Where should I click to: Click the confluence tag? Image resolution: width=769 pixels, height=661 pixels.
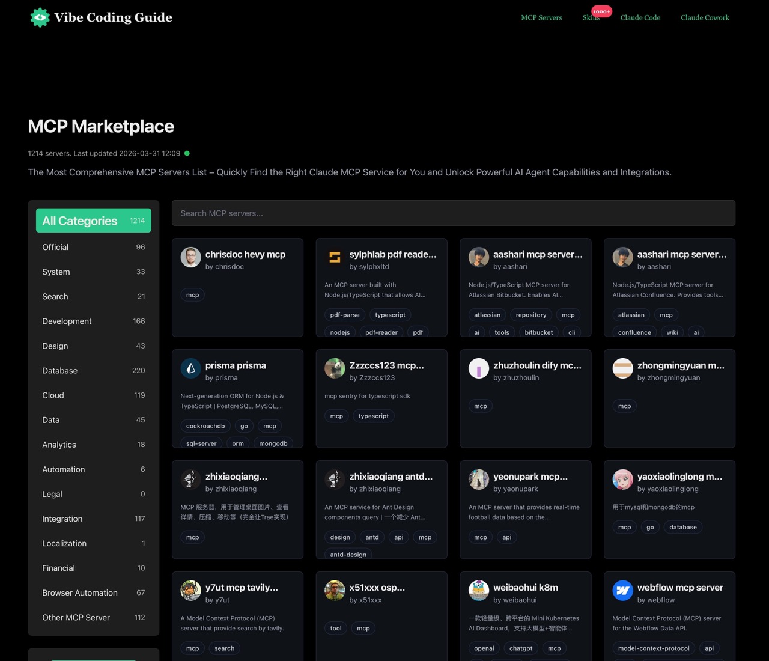point(634,332)
